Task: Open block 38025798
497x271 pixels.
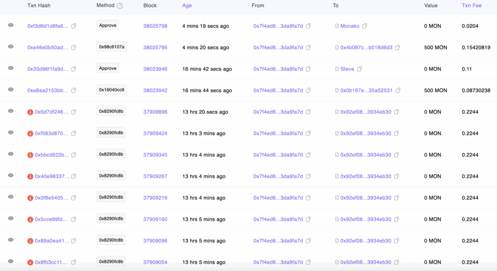Action: [155, 26]
